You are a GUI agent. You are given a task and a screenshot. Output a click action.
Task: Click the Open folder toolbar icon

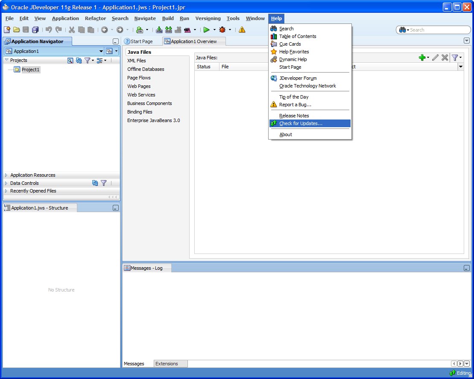tap(16, 29)
